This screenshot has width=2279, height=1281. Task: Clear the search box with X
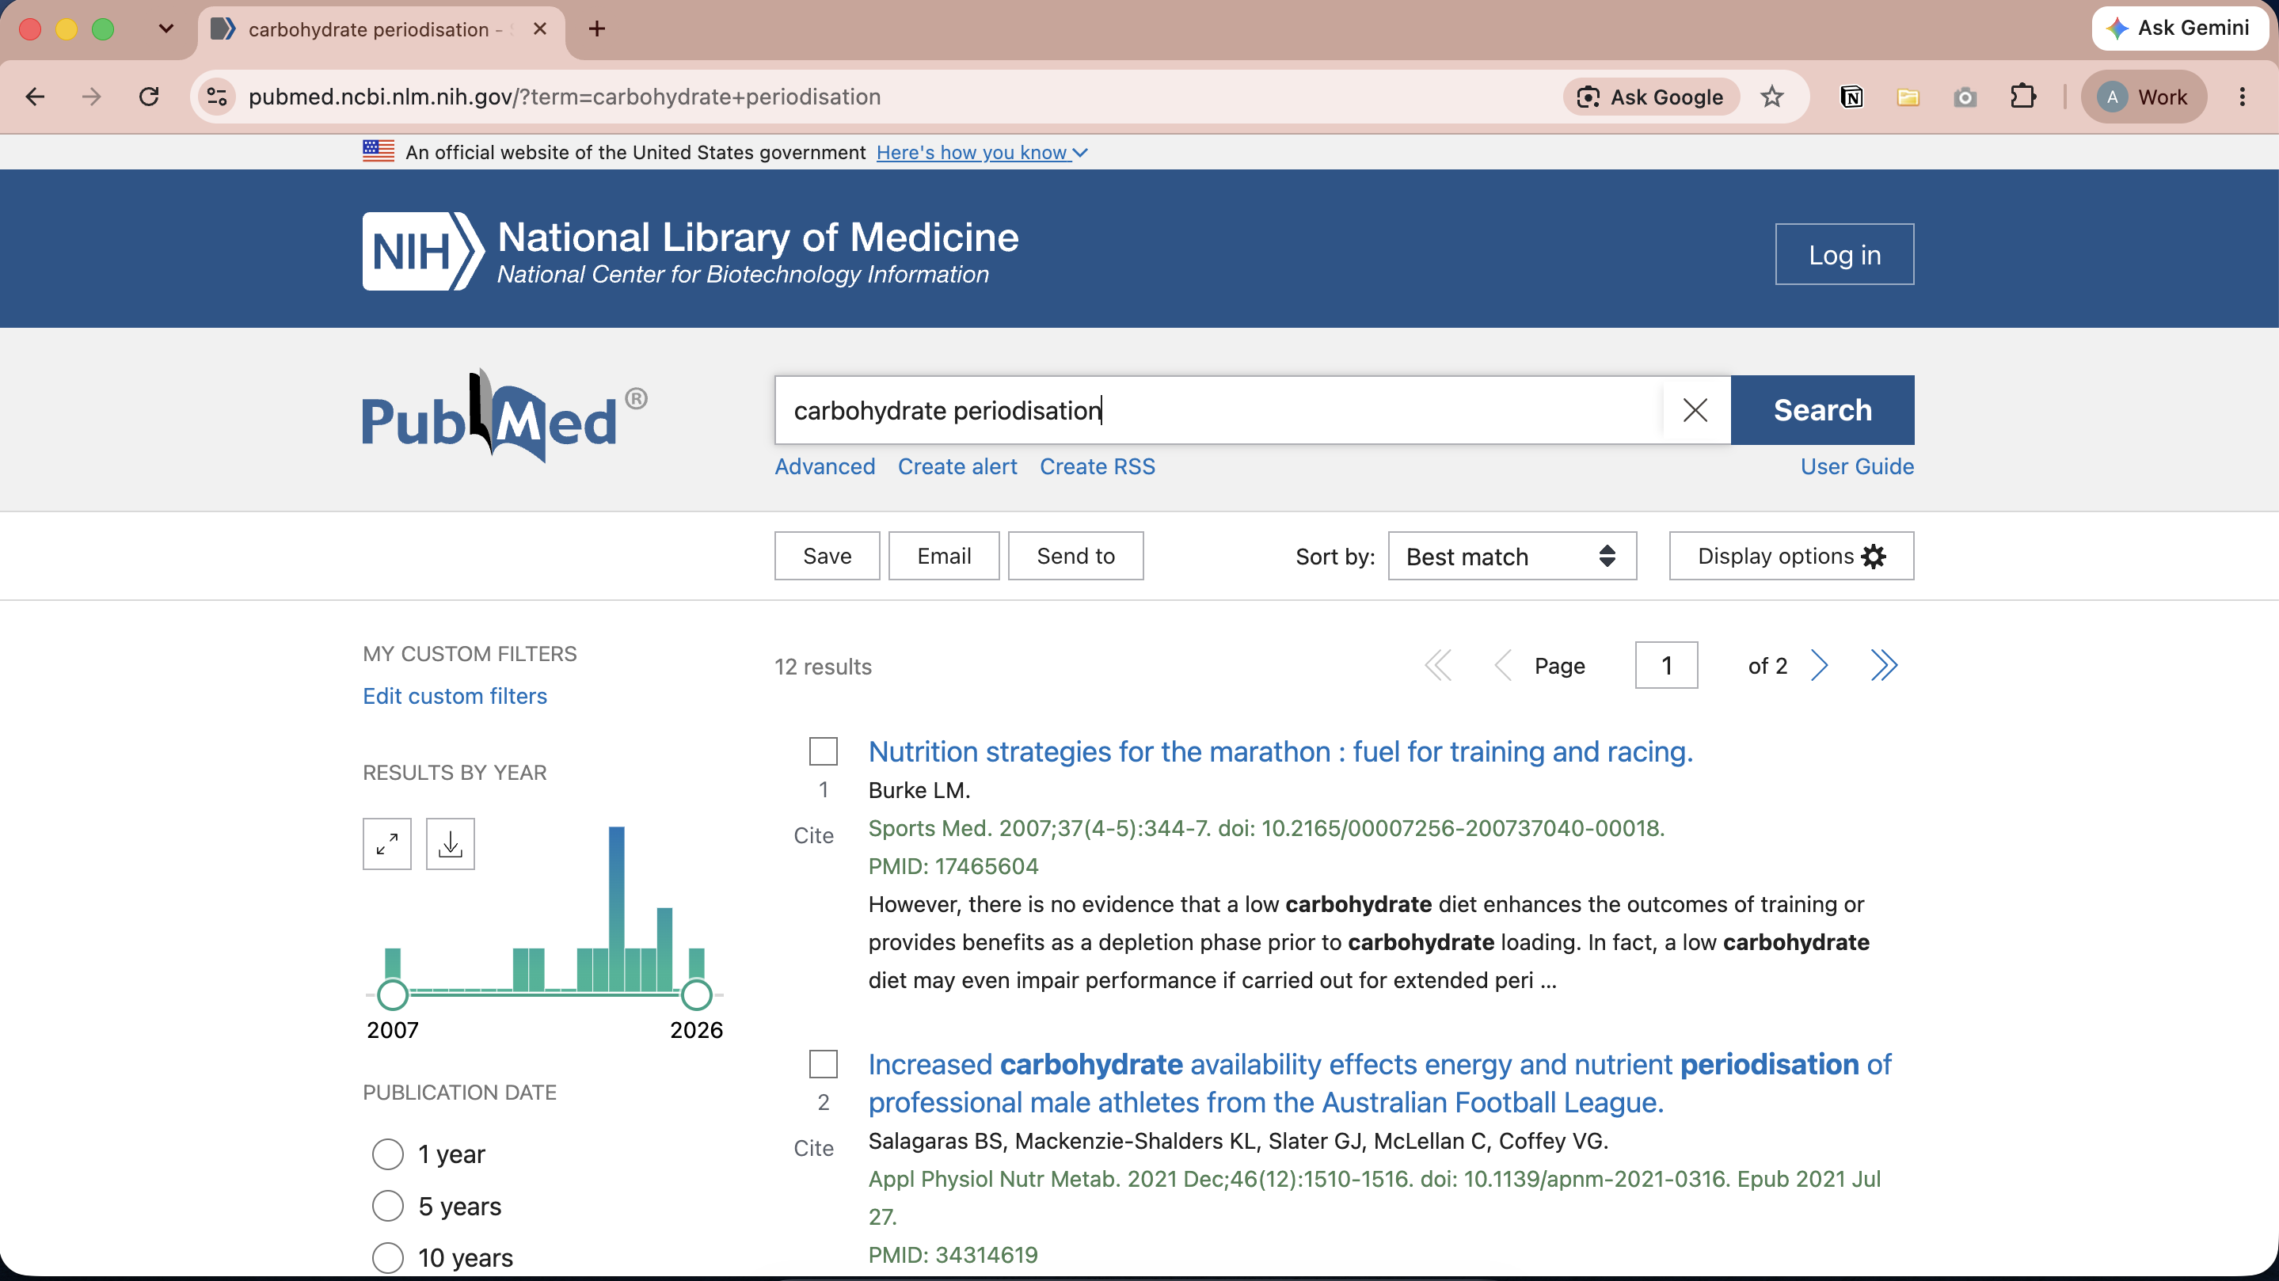1695,409
